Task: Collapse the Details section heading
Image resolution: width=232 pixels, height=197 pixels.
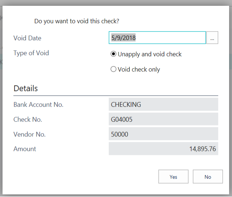Action: [x=26, y=89]
